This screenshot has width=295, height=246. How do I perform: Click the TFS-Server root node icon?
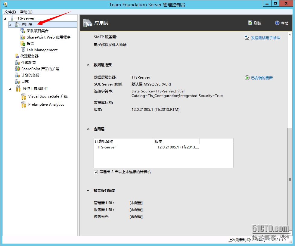click(12, 18)
